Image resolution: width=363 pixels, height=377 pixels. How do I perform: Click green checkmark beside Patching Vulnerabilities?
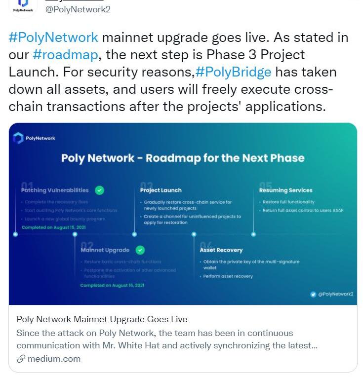(x=100, y=190)
